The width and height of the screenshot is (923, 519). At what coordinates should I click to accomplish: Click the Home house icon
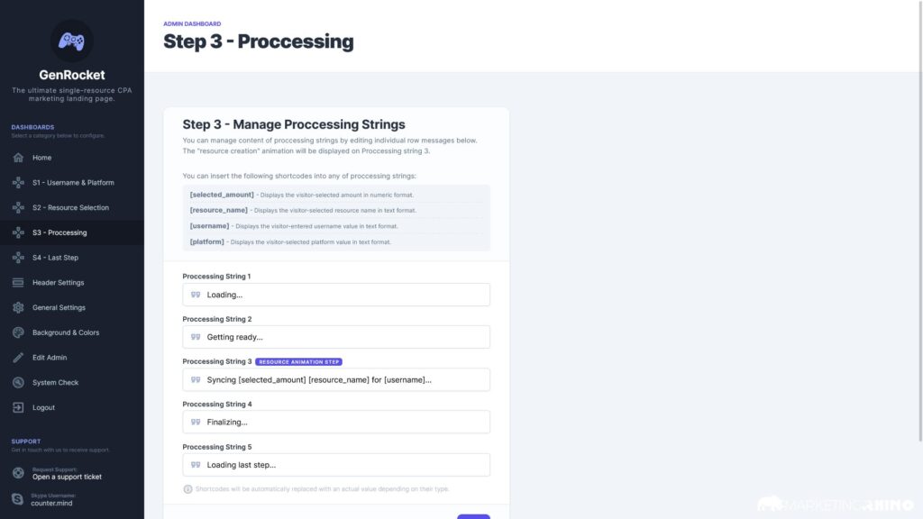18,158
